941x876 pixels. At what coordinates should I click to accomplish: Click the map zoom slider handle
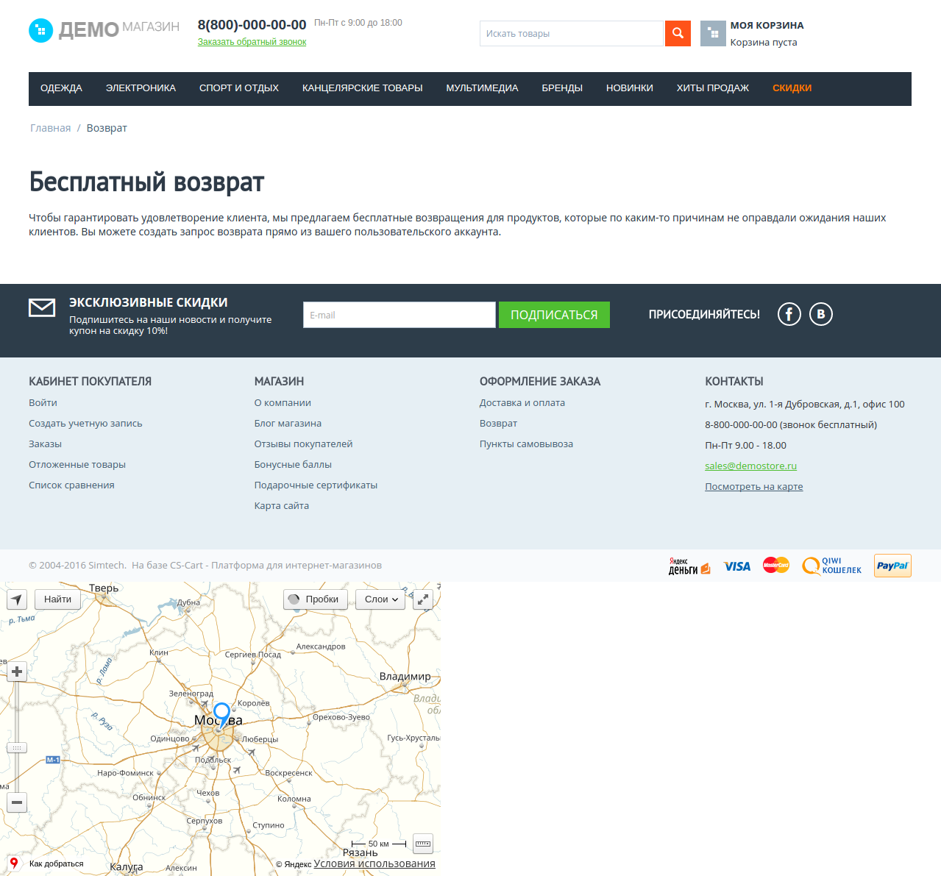17,748
